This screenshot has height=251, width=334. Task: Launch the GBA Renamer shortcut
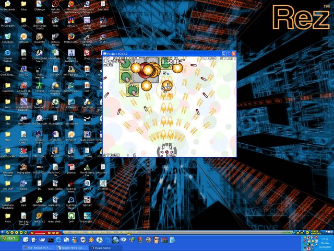40,201
